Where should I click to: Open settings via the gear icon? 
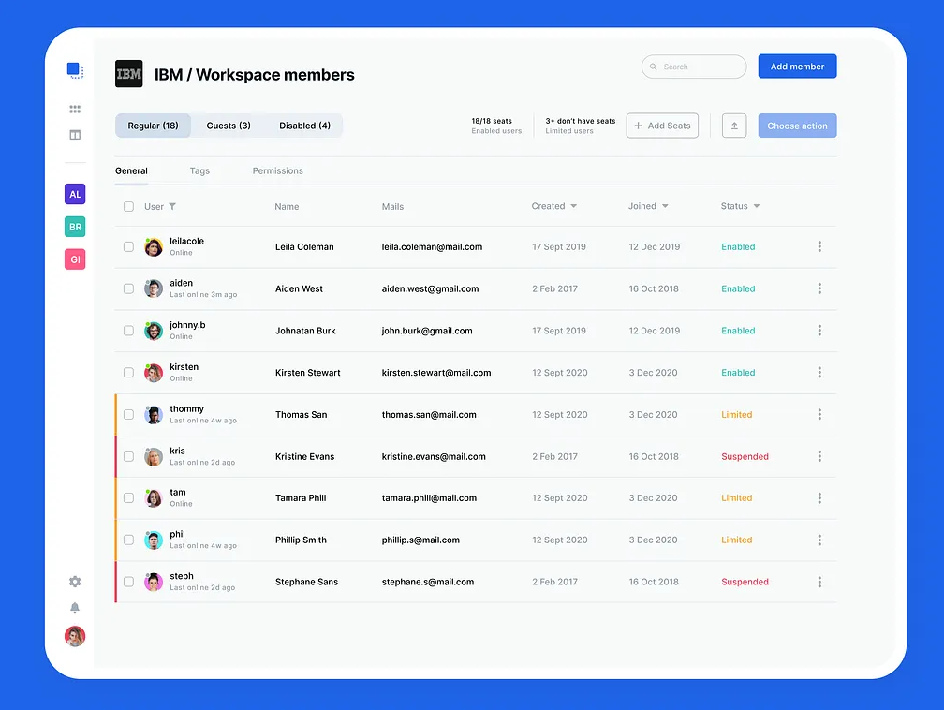pos(75,581)
